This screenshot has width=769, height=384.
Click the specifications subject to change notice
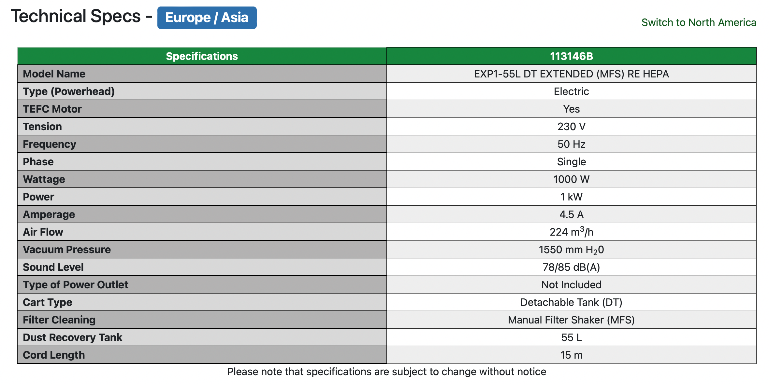tap(386, 372)
